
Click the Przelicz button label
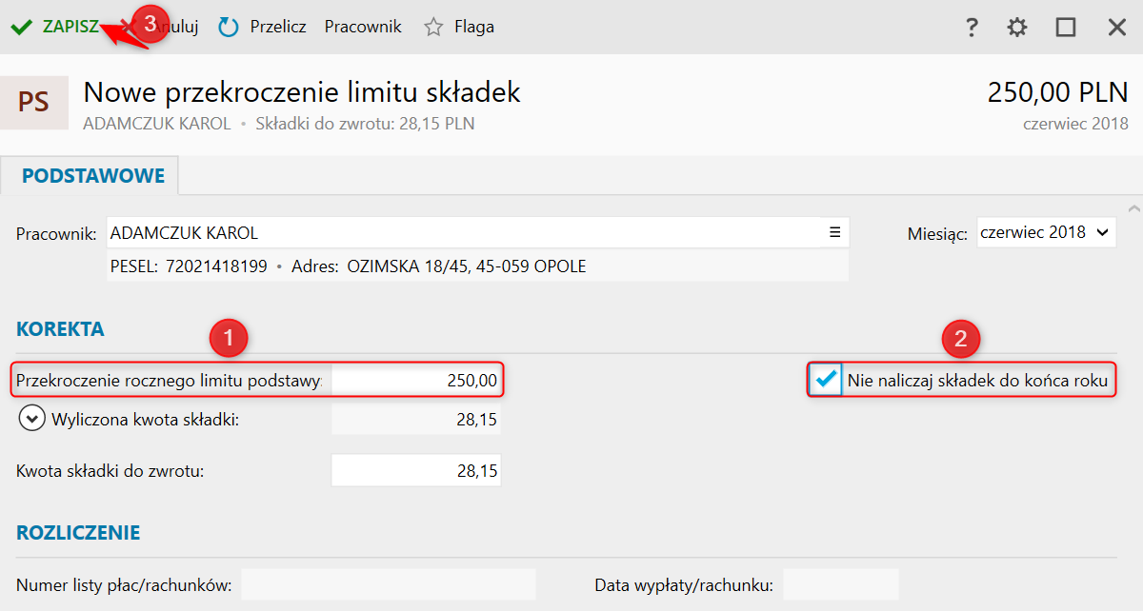click(278, 28)
